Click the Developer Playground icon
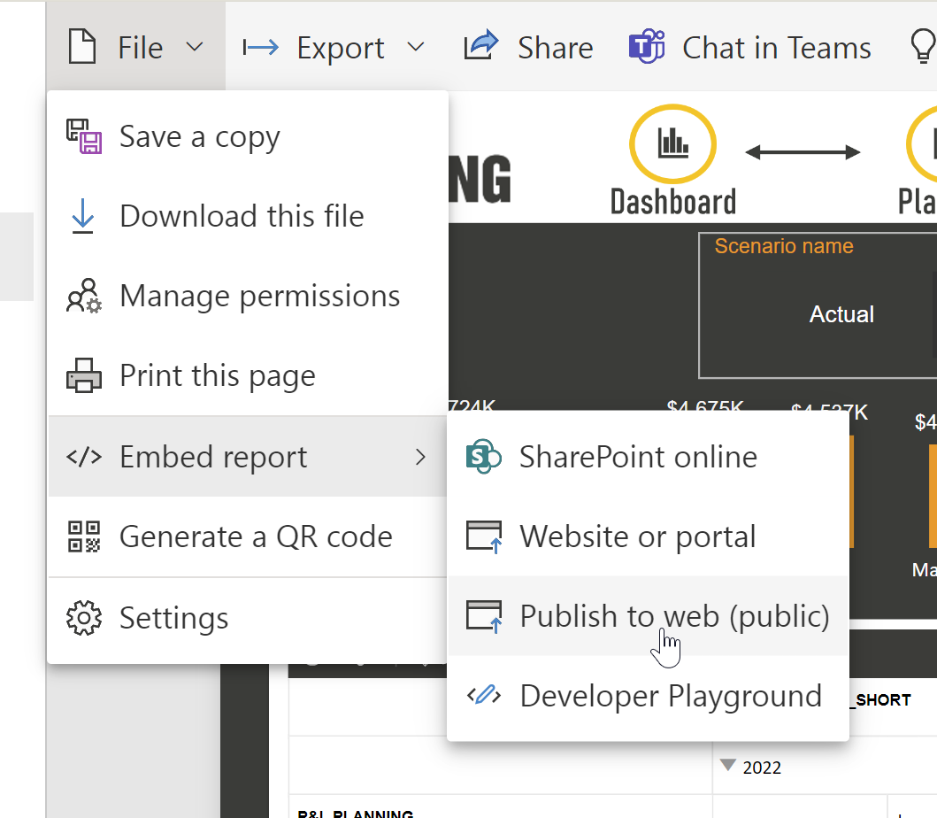This screenshot has height=818, width=937. pos(483,696)
